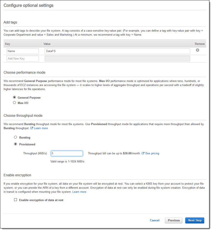Go back with the Previous button
212x231 pixels.
click(x=174, y=221)
